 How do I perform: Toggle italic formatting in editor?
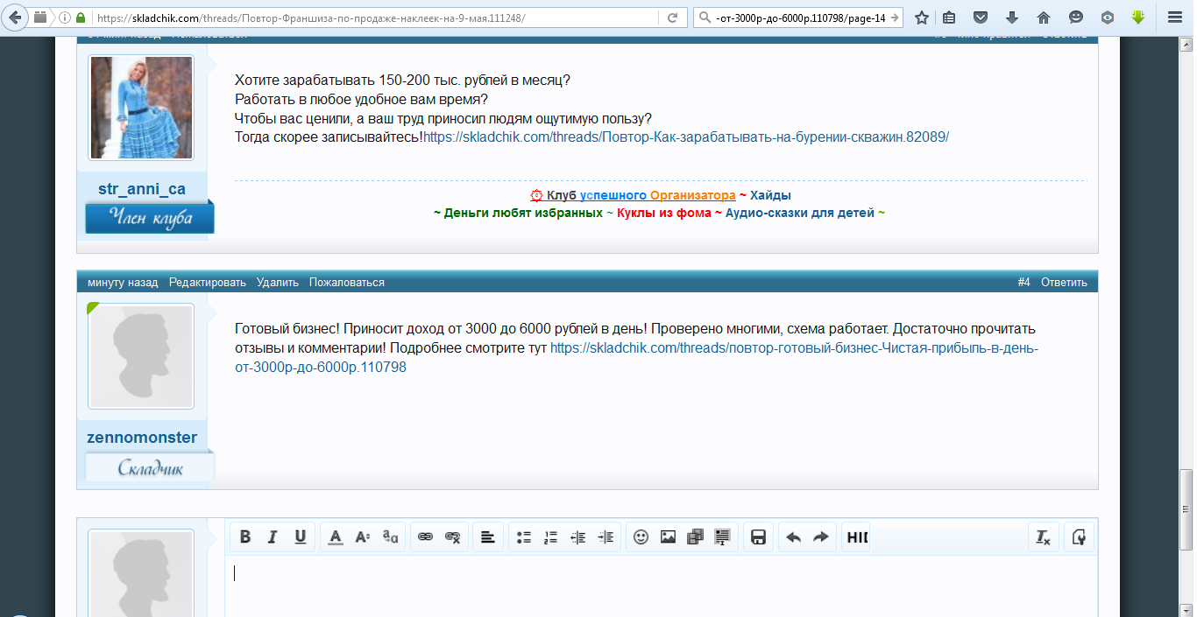pos(273,537)
